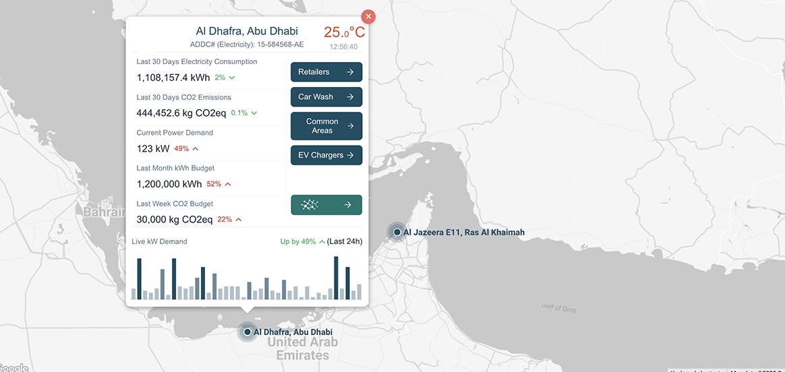Click the first dark bar in demand chart
The width and height of the screenshot is (785, 372).
pyautogui.click(x=140, y=278)
